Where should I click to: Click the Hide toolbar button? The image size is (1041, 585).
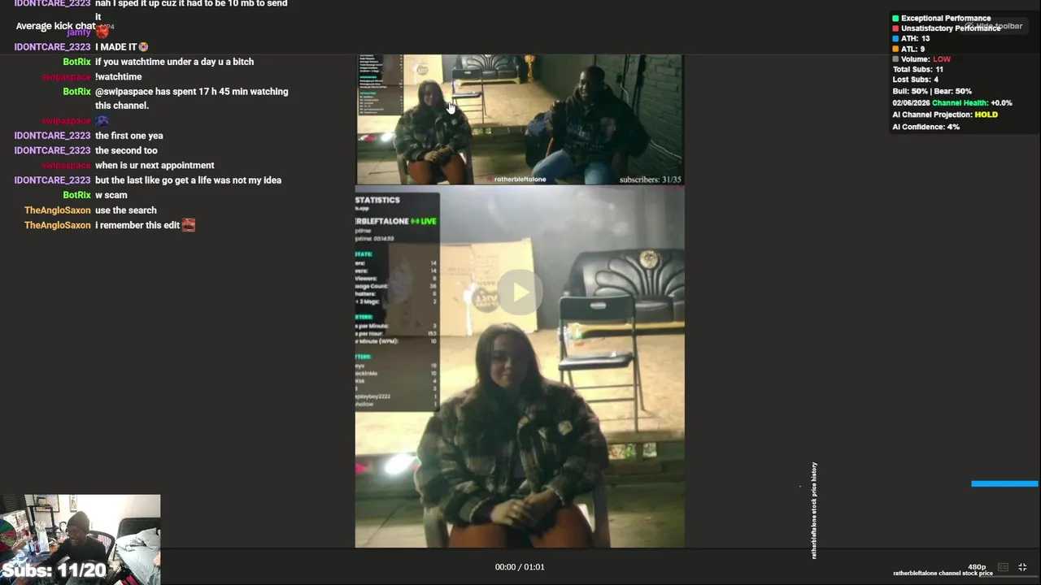tap(994, 26)
